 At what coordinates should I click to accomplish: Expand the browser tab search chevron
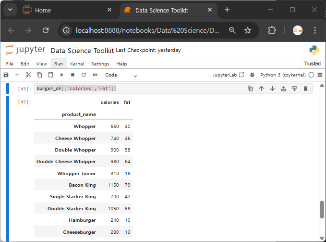click(10, 10)
